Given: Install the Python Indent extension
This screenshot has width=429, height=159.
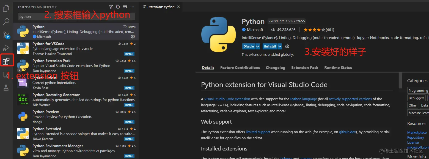Looking at the screenshot, I should tap(129, 88).
